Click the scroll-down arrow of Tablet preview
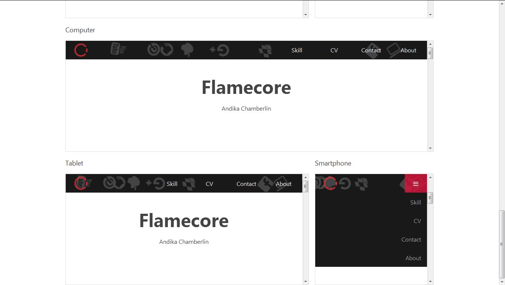The height and width of the screenshot is (285, 505). [306, 282]
